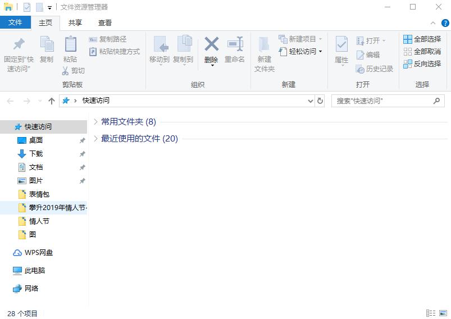Click the 新建文件夹 (New folder) icon
Viewport: 451px width, 319px height.
tap(264, 44)
